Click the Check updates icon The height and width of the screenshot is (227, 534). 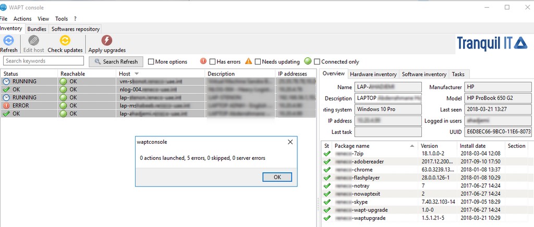pyautogui.click(x=65, y=41)
